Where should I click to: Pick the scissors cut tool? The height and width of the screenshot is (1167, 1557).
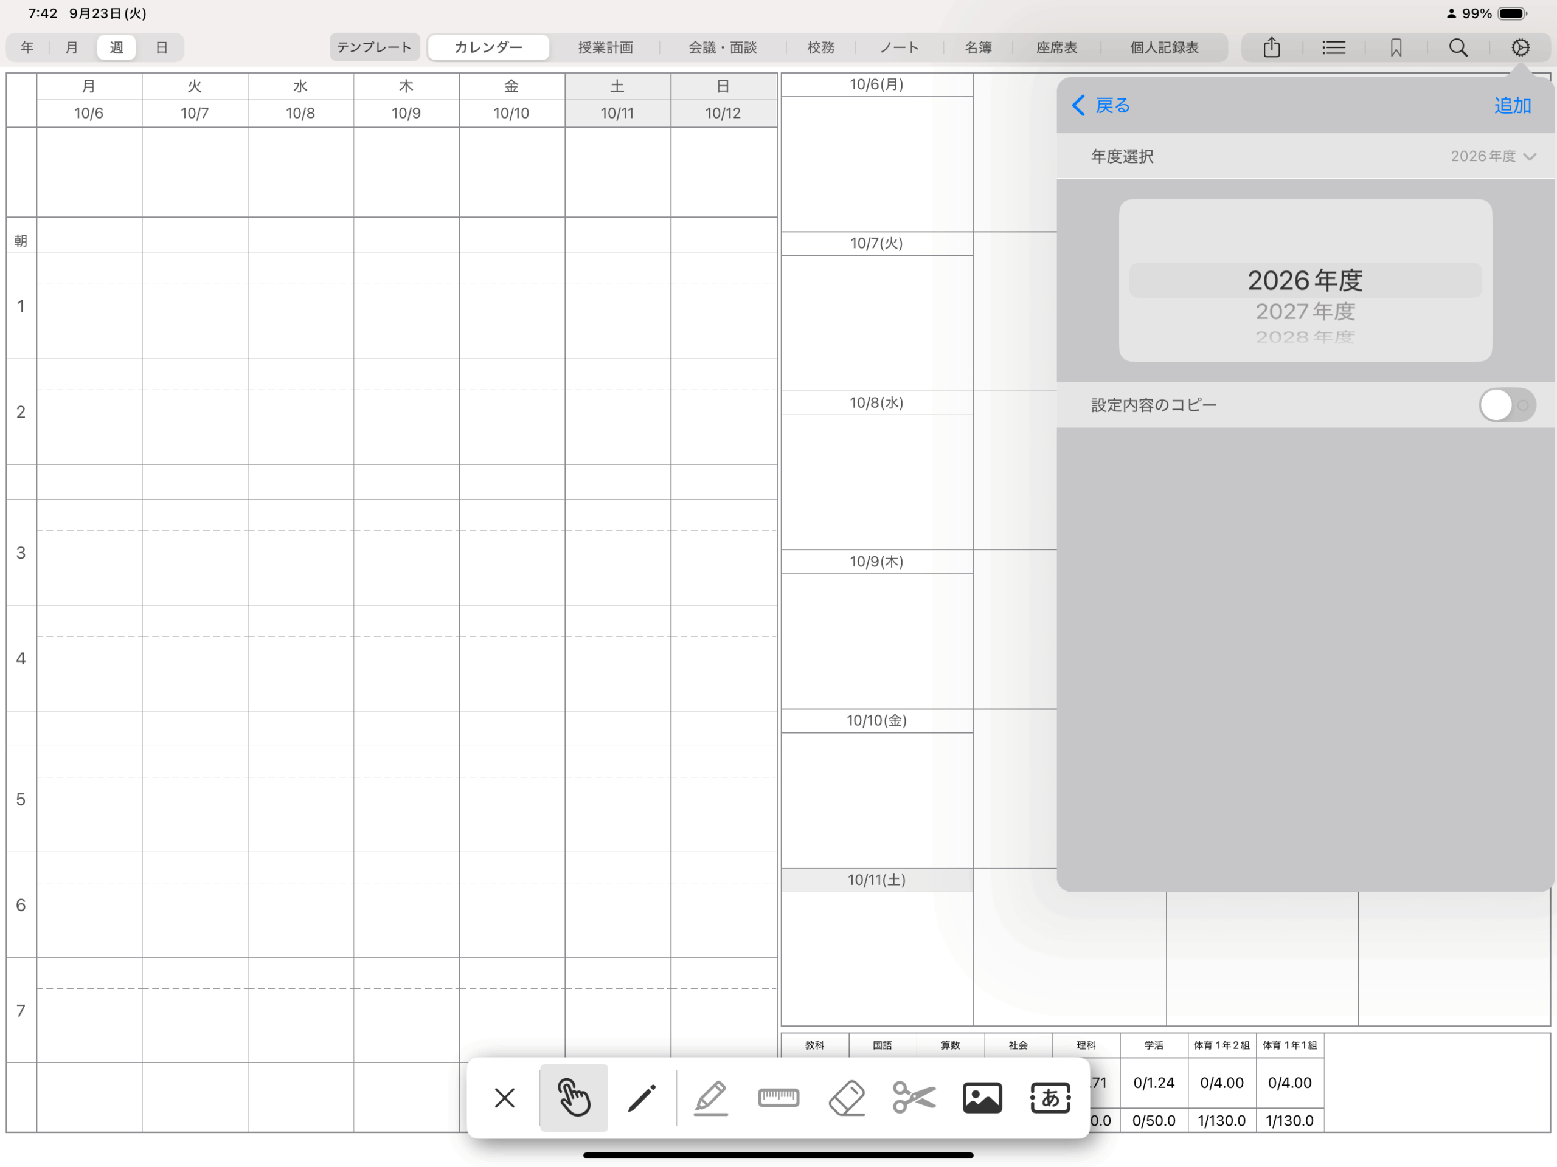pyautogui.click(x=914, y=1097)
